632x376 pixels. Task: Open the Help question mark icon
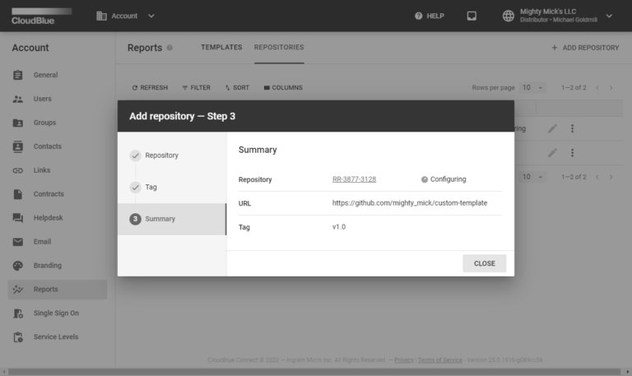point(418,16)
